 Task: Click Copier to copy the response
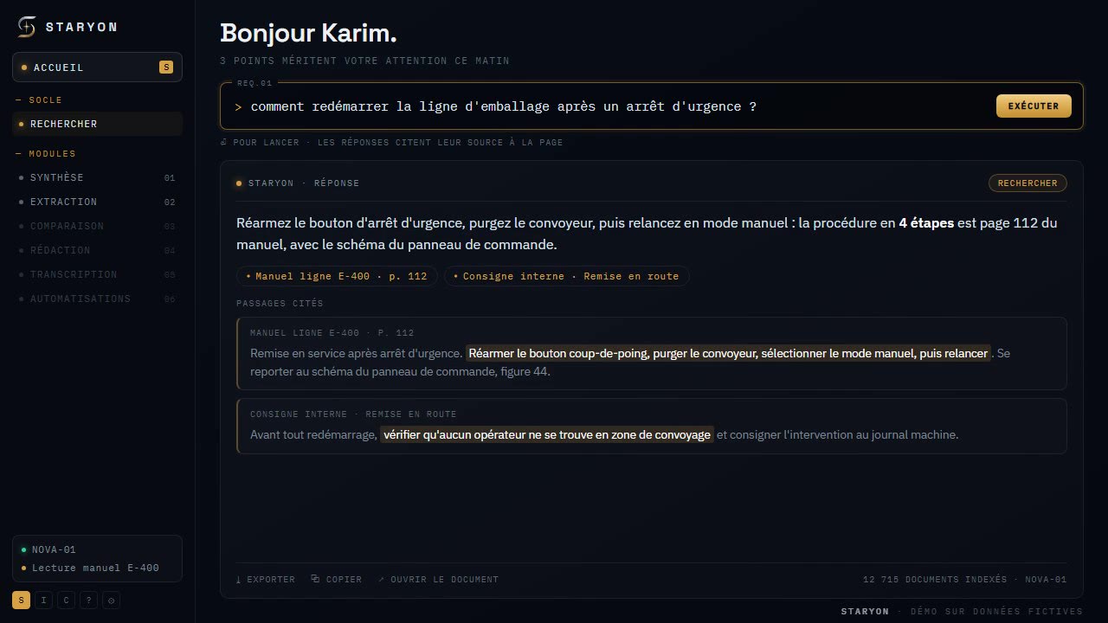(x=337, y=579)
